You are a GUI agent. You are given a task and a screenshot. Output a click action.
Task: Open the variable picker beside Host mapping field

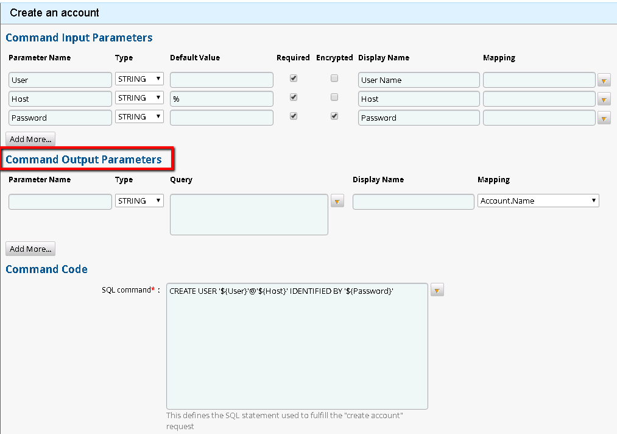tap(604, 99)
